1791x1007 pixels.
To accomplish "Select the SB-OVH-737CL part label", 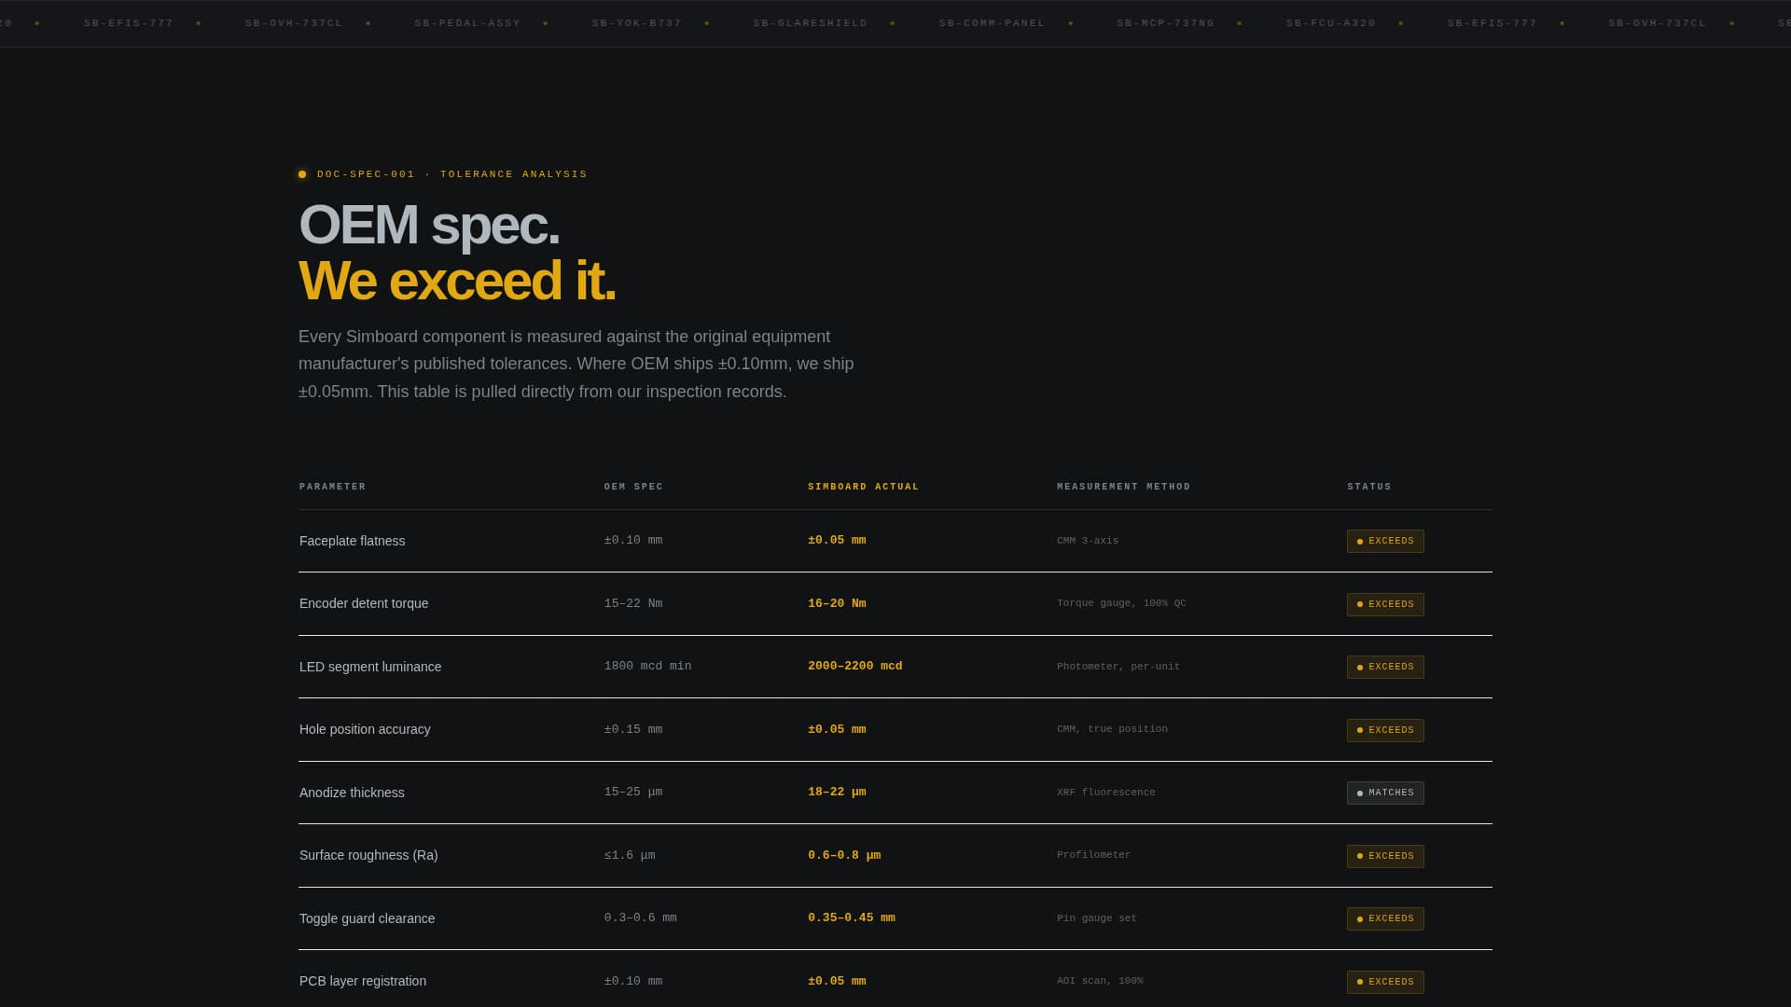I will (x=293, y=22).
